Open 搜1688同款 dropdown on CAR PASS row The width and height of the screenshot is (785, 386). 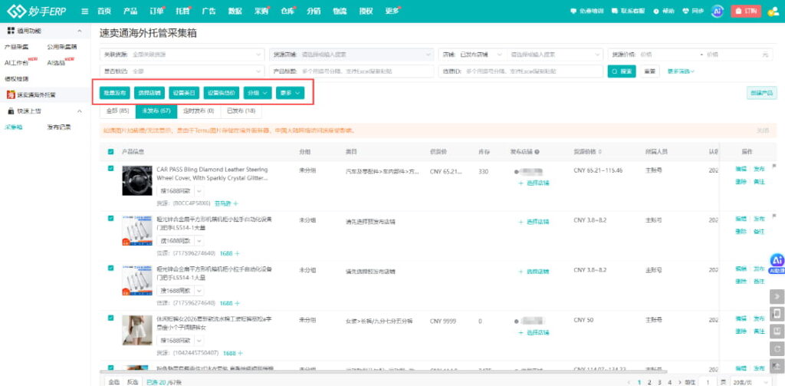pyautogui.click(x=199, y=191)
